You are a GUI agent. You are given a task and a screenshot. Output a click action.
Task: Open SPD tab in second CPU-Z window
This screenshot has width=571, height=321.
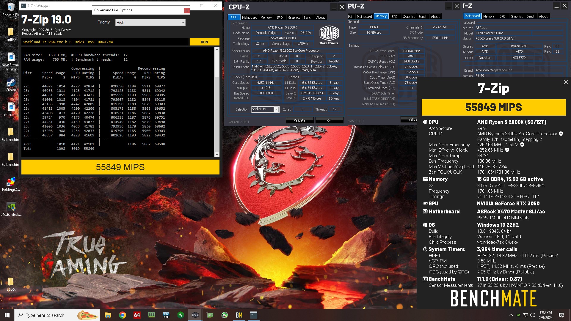click(394, 17)
